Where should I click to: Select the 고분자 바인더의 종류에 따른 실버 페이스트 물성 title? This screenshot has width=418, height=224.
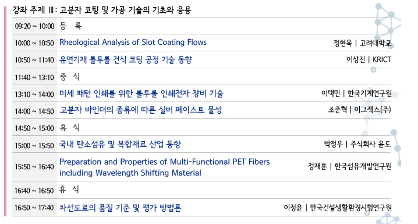pos(140,110)
